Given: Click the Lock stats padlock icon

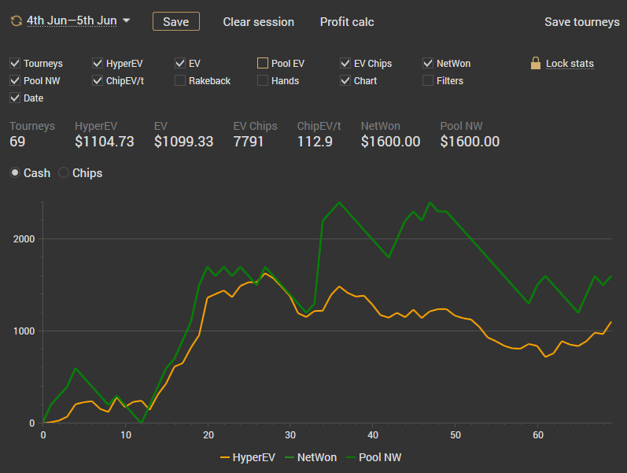Looking at the screenshot, I should (x=536, y=63).
